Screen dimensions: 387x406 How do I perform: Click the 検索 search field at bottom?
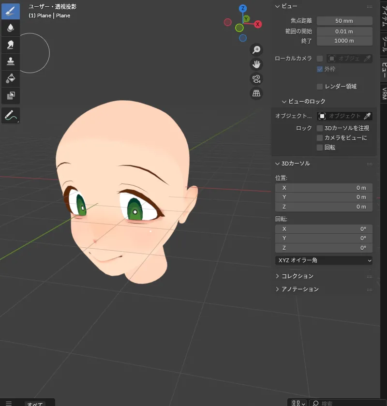pos(347,404)
